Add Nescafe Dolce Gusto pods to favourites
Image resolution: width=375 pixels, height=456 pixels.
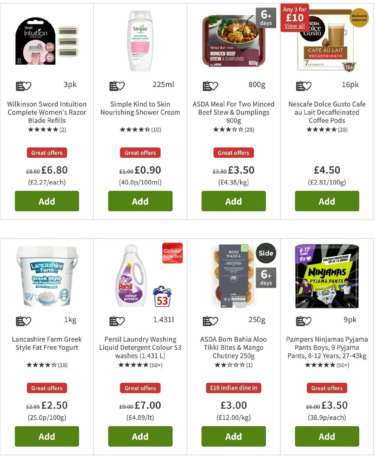point(304,86)
